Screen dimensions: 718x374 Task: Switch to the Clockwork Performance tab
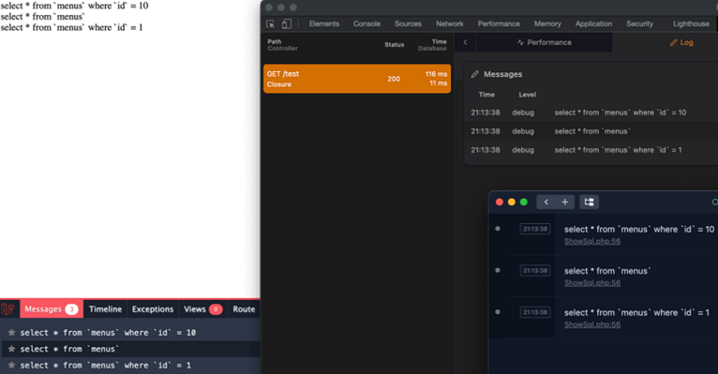pos(544,42)
